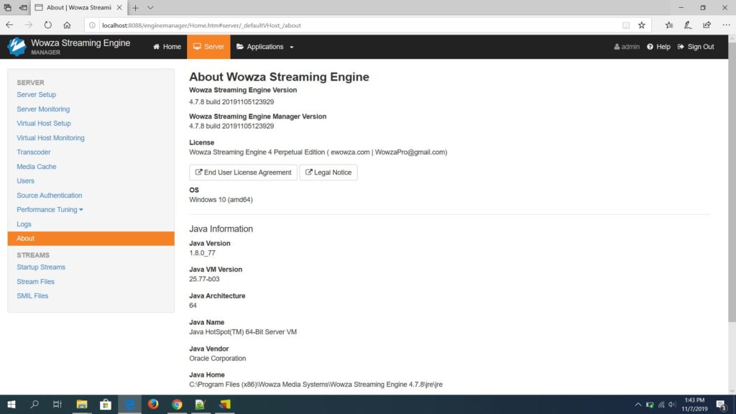Open the notification center

point(722,405)
